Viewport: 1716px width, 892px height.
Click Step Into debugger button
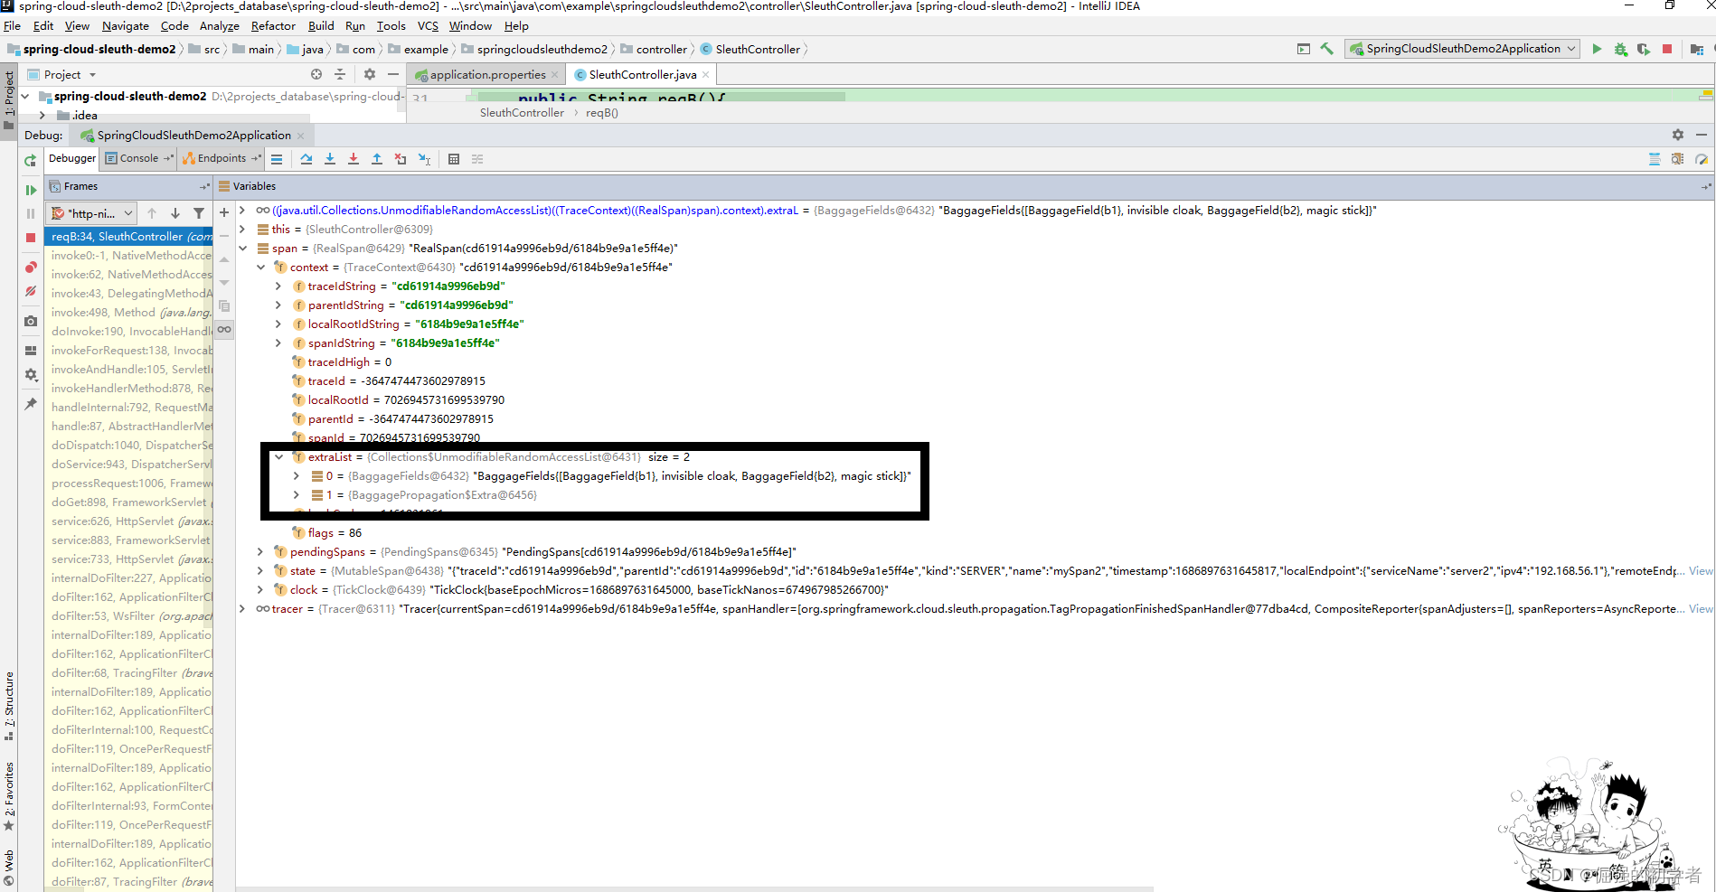click(330, 159)
